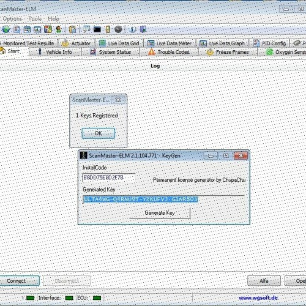Viewport: 306px width, 306px height.
Task: Click the yellow handheld device toolbar icon
Action: pyautogui.click(x=108, y=29)
